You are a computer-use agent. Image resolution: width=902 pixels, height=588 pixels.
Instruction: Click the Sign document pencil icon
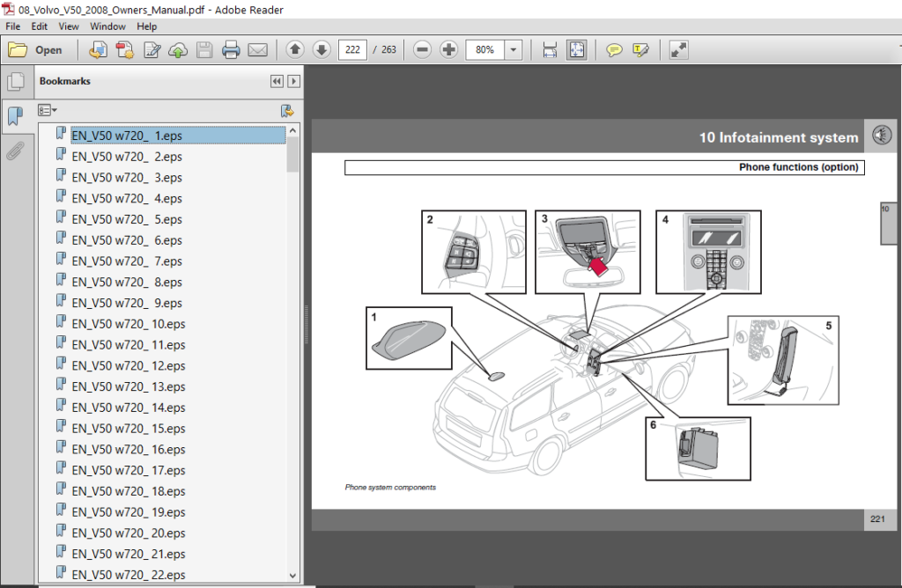tap(152, 50)
